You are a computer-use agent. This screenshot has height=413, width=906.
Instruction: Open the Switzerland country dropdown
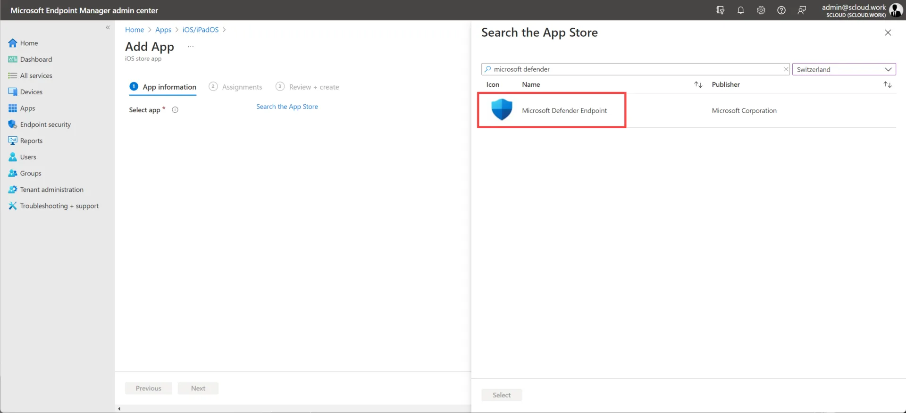[x=844, y=69]
